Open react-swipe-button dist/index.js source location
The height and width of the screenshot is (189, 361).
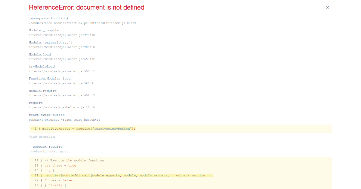(x=82, y=23)
